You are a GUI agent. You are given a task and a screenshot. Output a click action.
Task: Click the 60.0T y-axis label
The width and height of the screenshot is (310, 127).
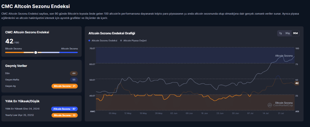click(x=92, y=64)
